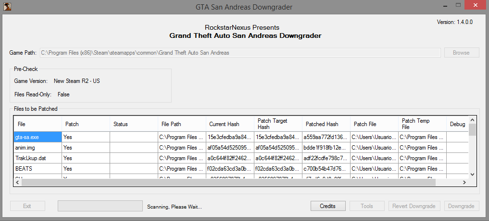Click the Current Hash column header

pyautogui.click(x=230, y=124)
